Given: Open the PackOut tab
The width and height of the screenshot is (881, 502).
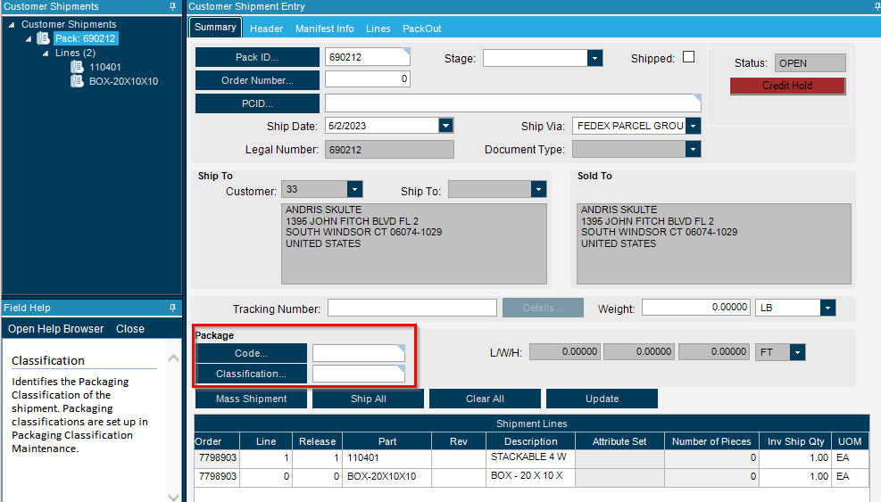Looking at the screenshot, I should click(422, 29).
